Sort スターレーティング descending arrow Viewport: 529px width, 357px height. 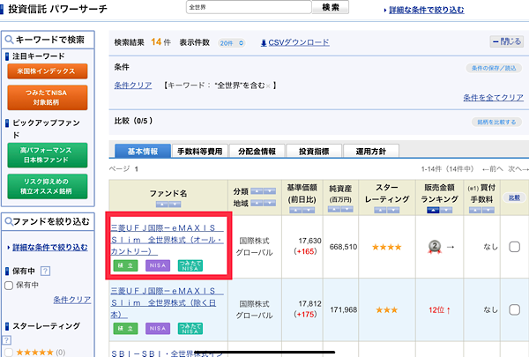pyautogui.click(x=393, y=210)
